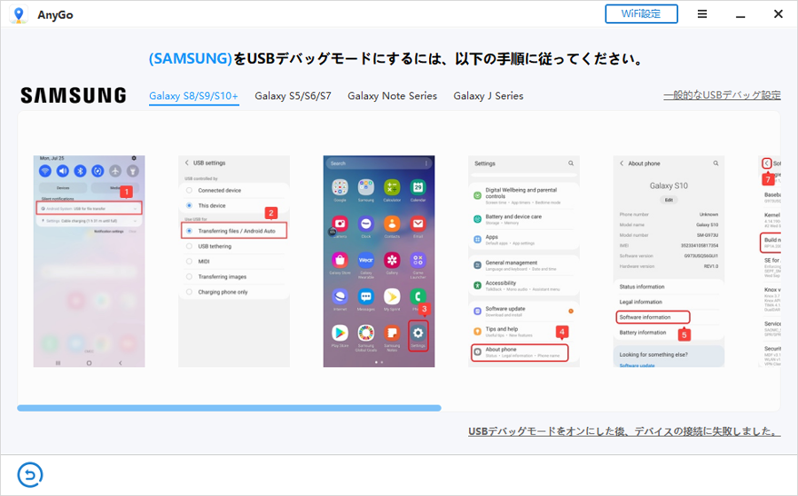
Task: Click the Settings list step 4 screenshot
Action: (x=524, y=261)
